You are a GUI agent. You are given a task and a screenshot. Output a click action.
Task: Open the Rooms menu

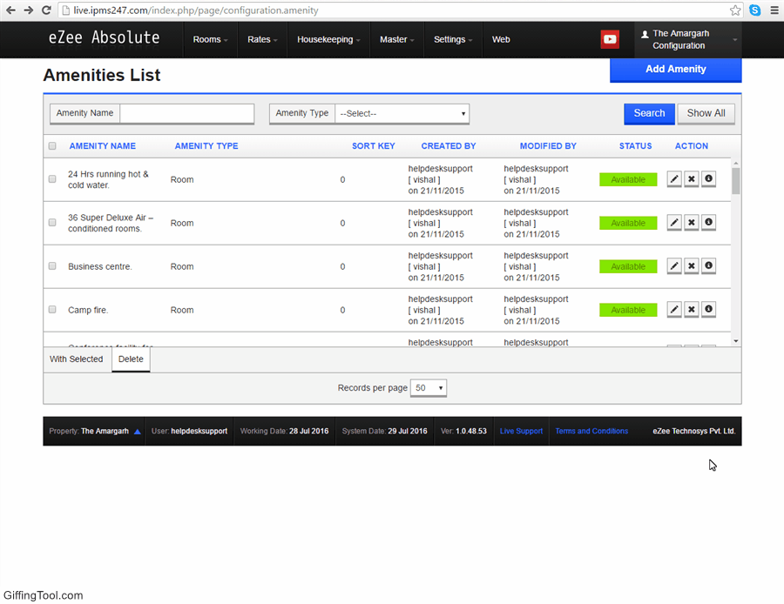(210, 39)
